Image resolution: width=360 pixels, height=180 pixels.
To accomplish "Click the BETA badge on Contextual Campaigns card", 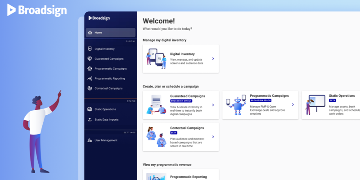I will [174, 133].
